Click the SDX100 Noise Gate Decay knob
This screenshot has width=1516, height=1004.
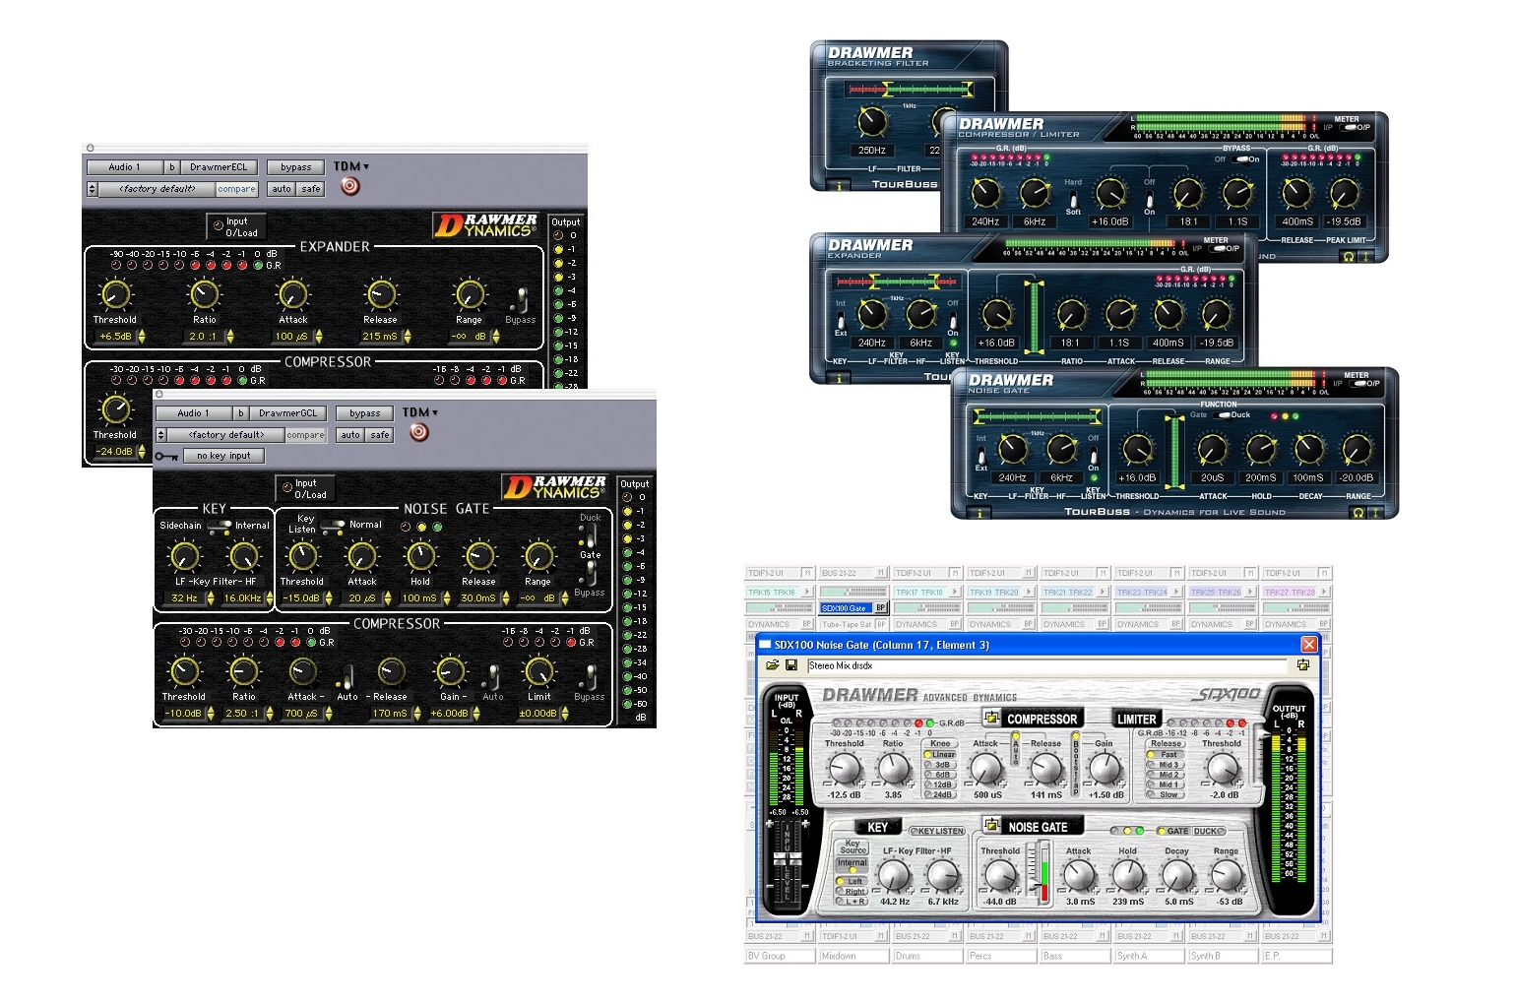pyautogui.click(x=1177, y=874)
